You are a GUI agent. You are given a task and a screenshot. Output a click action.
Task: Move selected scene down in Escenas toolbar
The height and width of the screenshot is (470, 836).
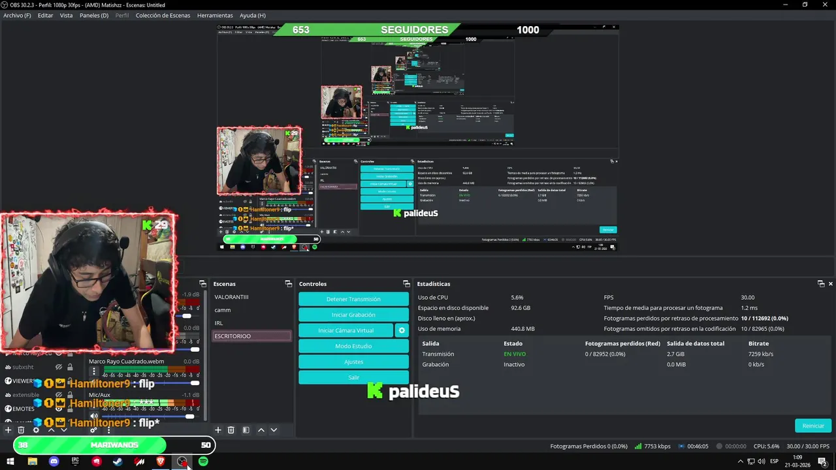[x=274, y=430]
